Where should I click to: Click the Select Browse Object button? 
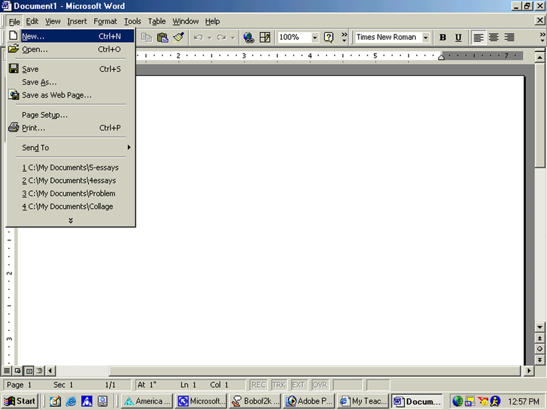pos(540,349)
